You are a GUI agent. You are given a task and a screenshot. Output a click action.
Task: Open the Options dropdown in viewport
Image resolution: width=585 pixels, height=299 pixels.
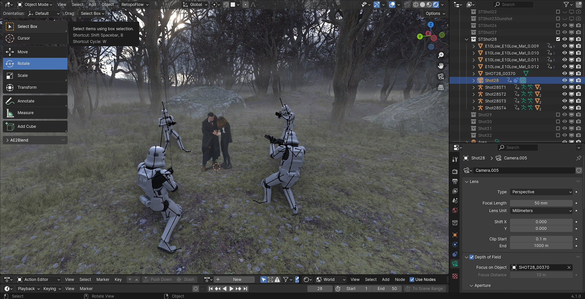435,13
